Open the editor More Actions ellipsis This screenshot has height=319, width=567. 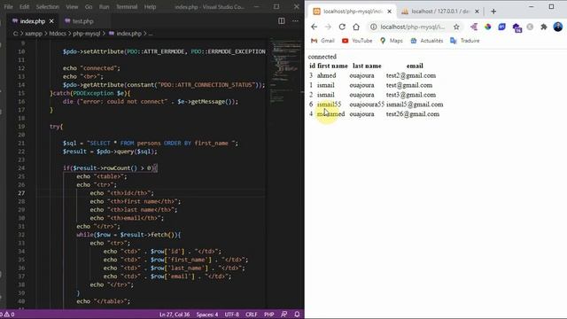(295, 21)
